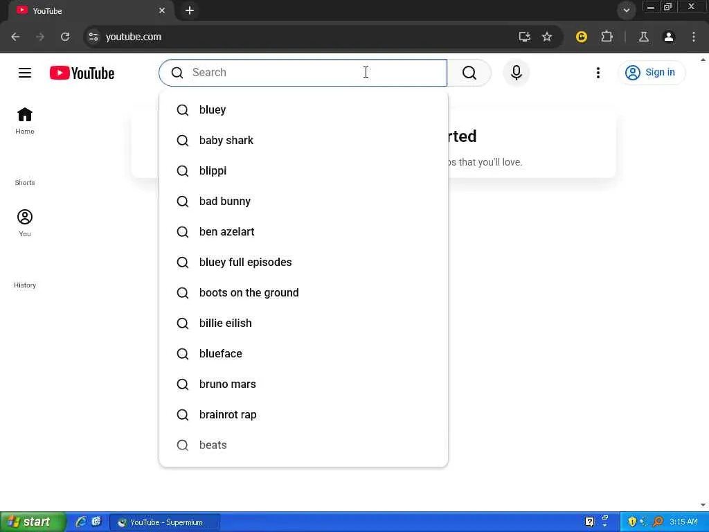The image size is (709, 532).
Task: Select the 'bluey full episodes' suggestion
Action: click(x=303, y=263)
